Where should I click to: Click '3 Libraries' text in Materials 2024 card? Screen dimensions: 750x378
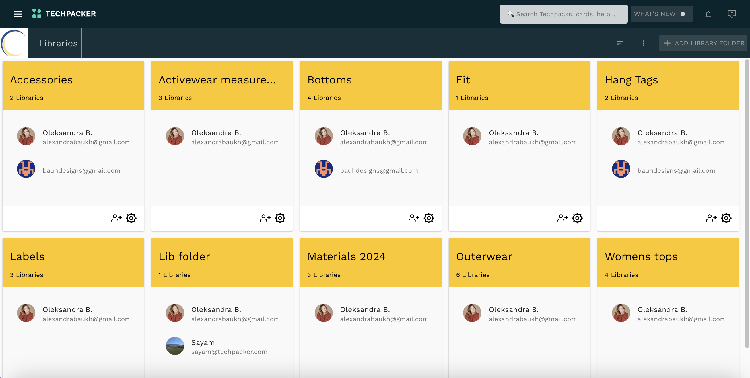[324, 275]
